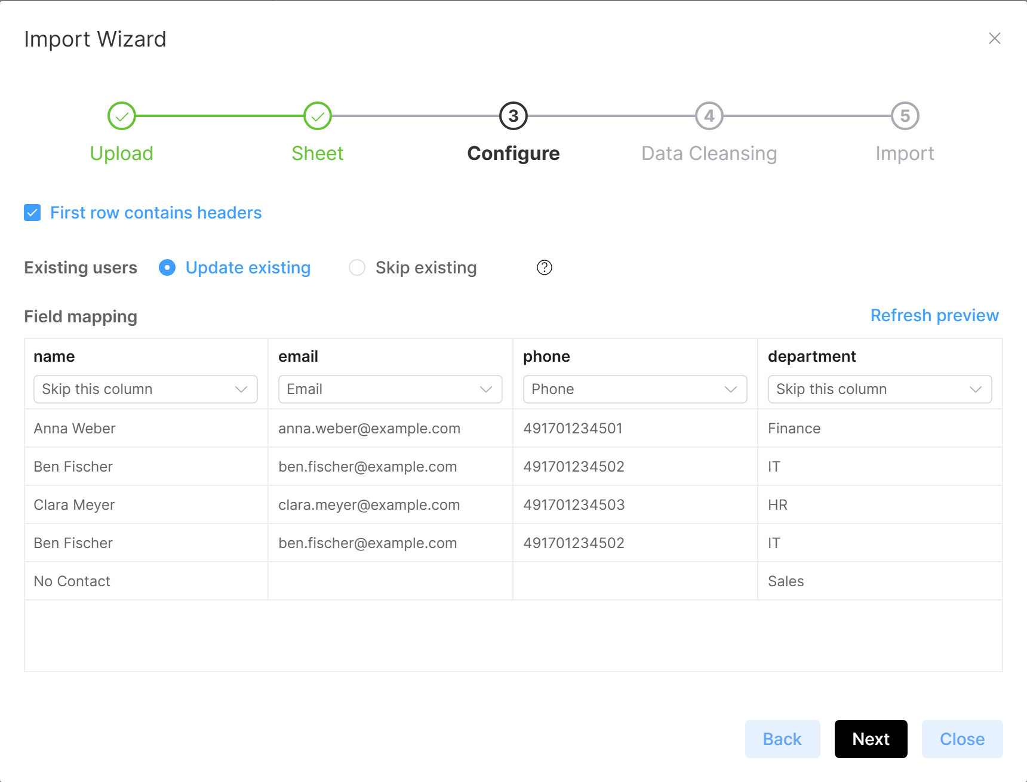Click the No Contact name cell
Image resolution: width=1027 pixels, height=782 pixels.
pyautogui.click(x=146, y=581)
